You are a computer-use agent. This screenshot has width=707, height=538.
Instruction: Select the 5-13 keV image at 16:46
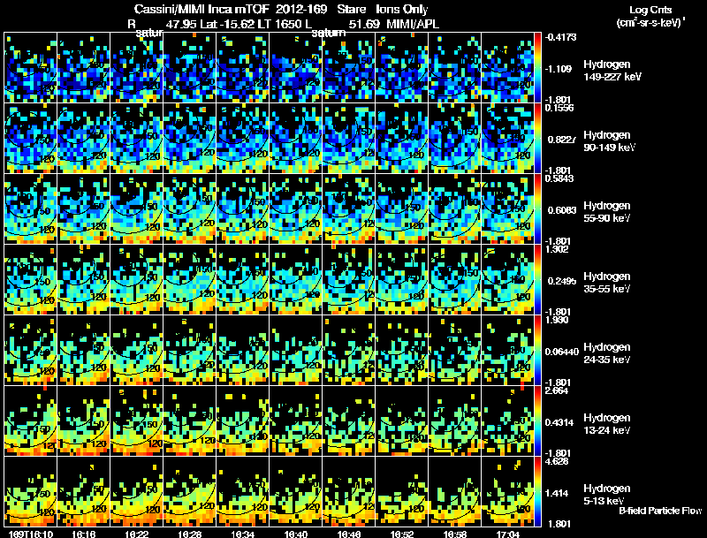(348, 491)
